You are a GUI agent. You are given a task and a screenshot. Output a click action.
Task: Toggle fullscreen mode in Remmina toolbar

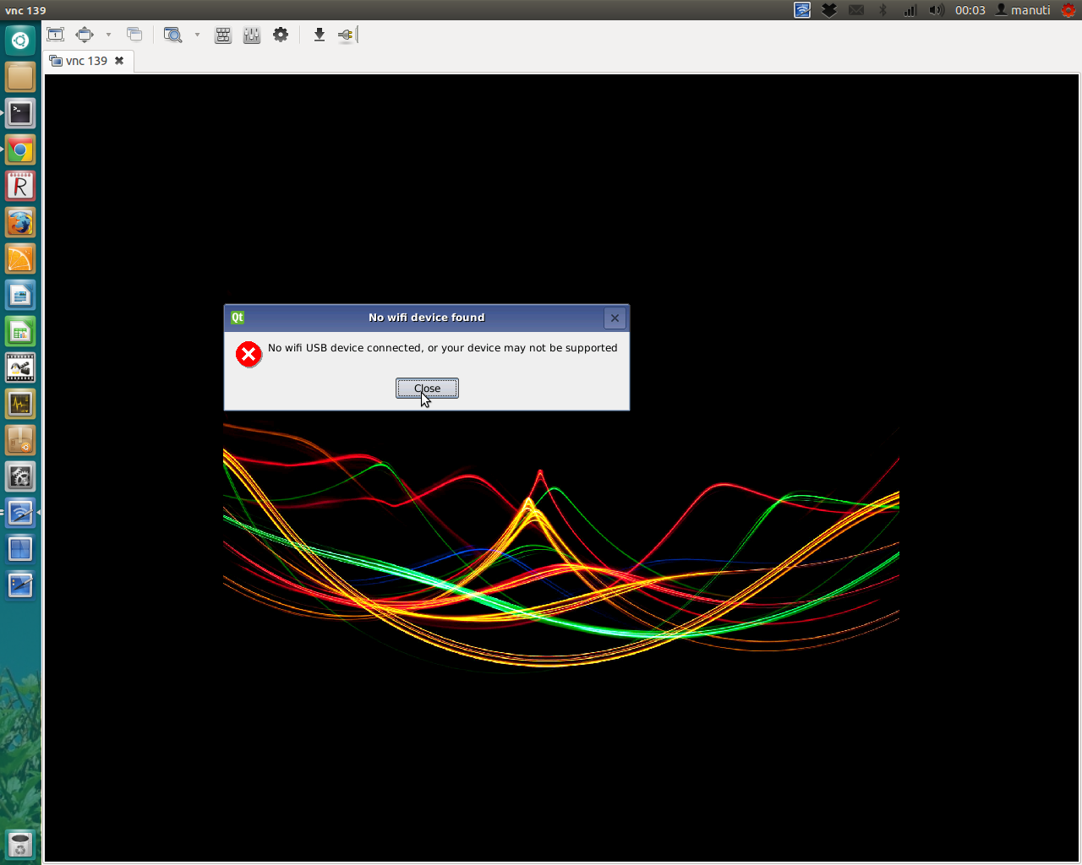[85, 35]
